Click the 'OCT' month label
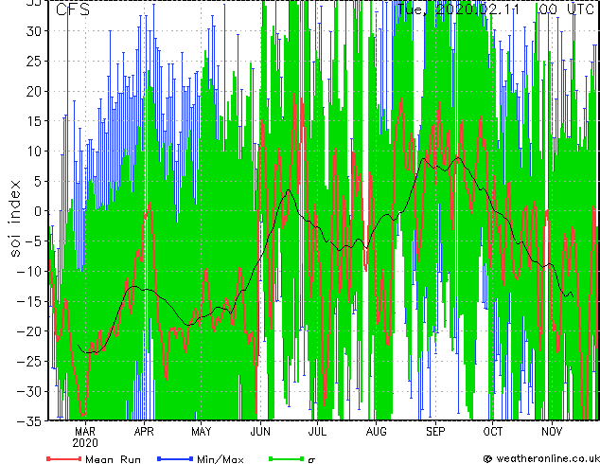The width and height of the screenshot is (600, 464). pos(492,432)
